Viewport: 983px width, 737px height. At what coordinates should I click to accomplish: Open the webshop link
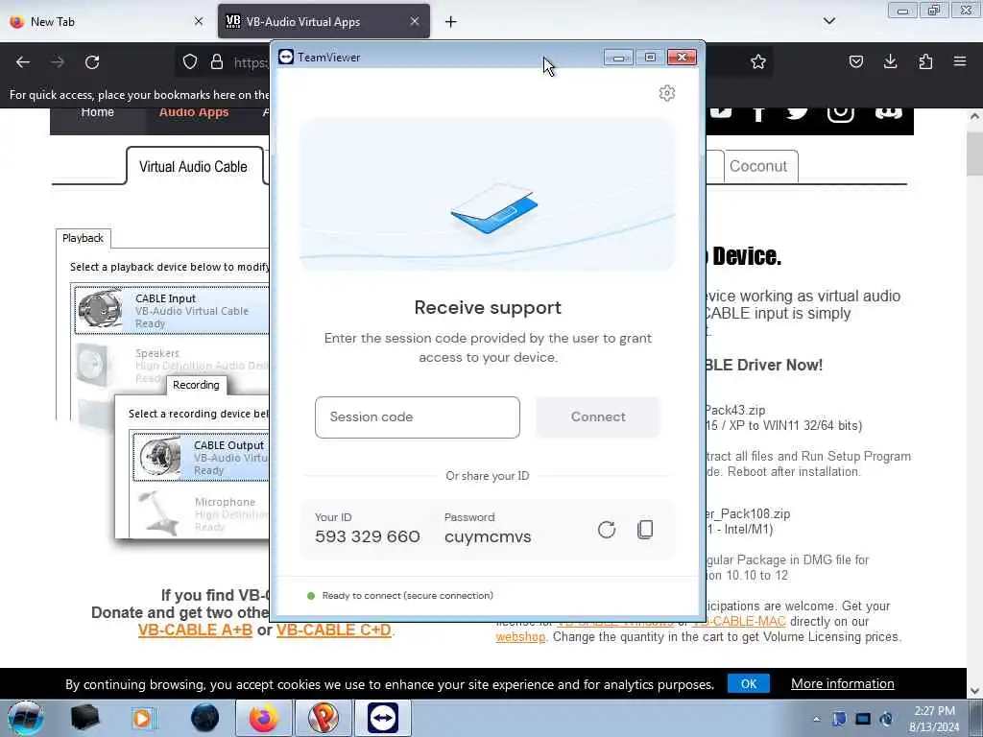pos(520,637)
